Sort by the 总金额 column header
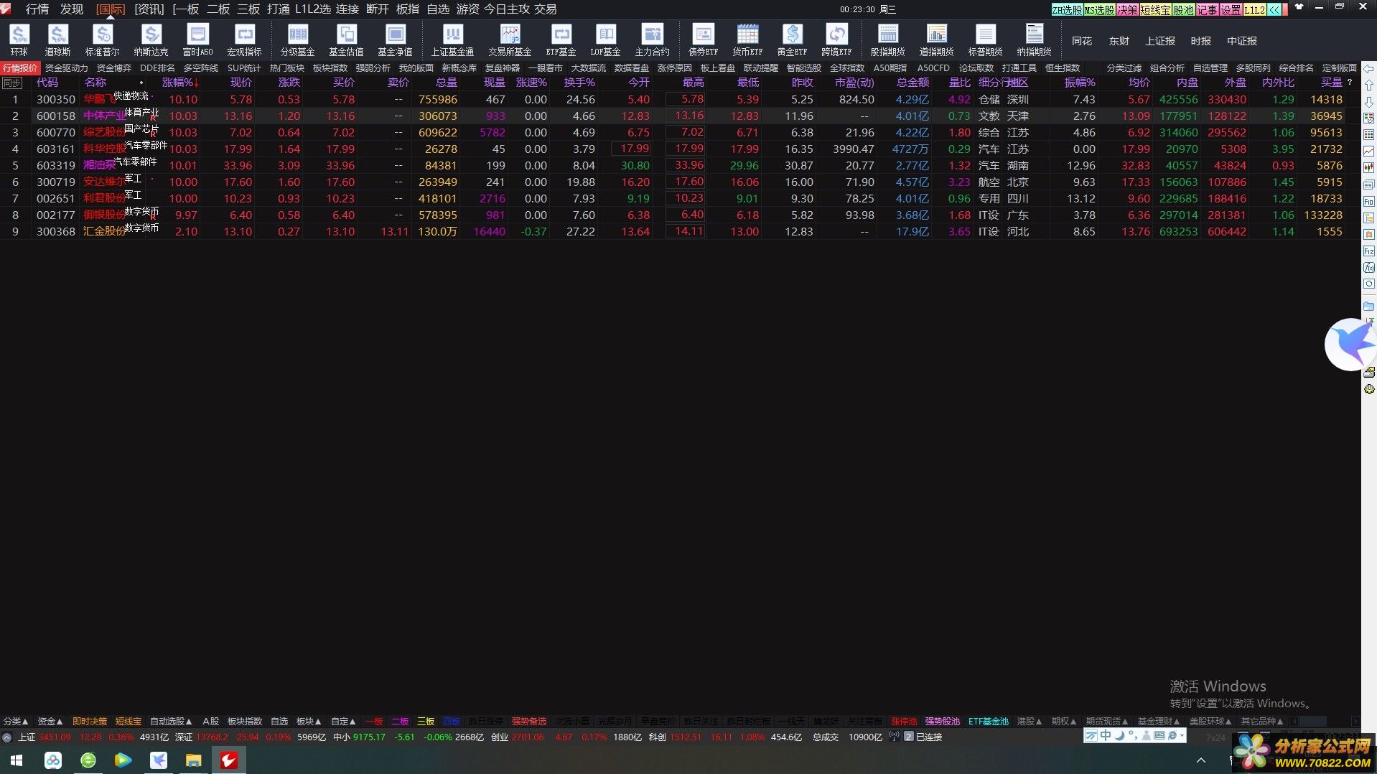1377x774 pixels. tap(912, 83)
